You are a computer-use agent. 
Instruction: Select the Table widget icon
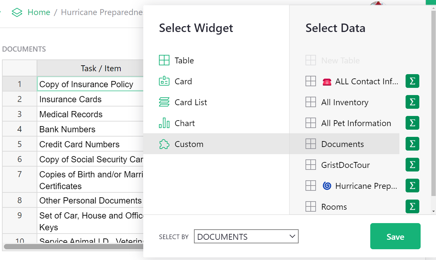click(164, 60)
